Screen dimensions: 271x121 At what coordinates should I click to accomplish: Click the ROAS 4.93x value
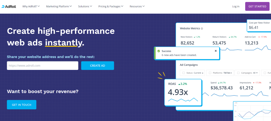click(178, 92)
